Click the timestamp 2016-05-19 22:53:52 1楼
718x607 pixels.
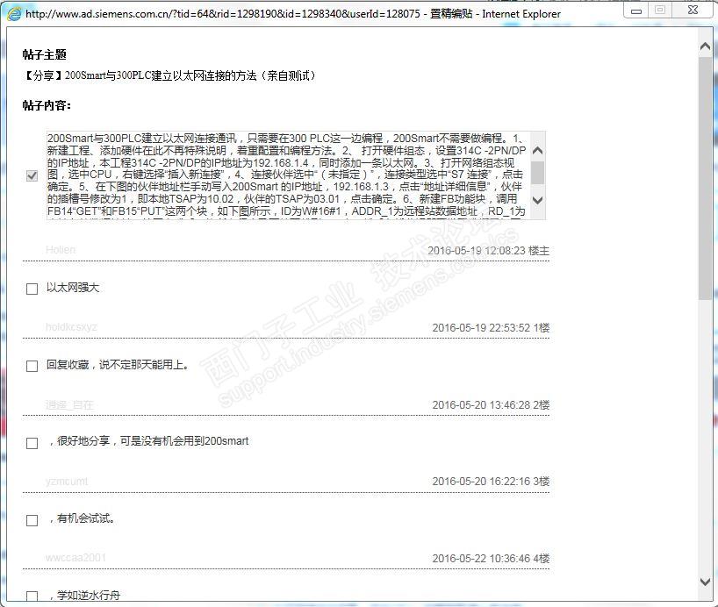(x=491, y=328)
